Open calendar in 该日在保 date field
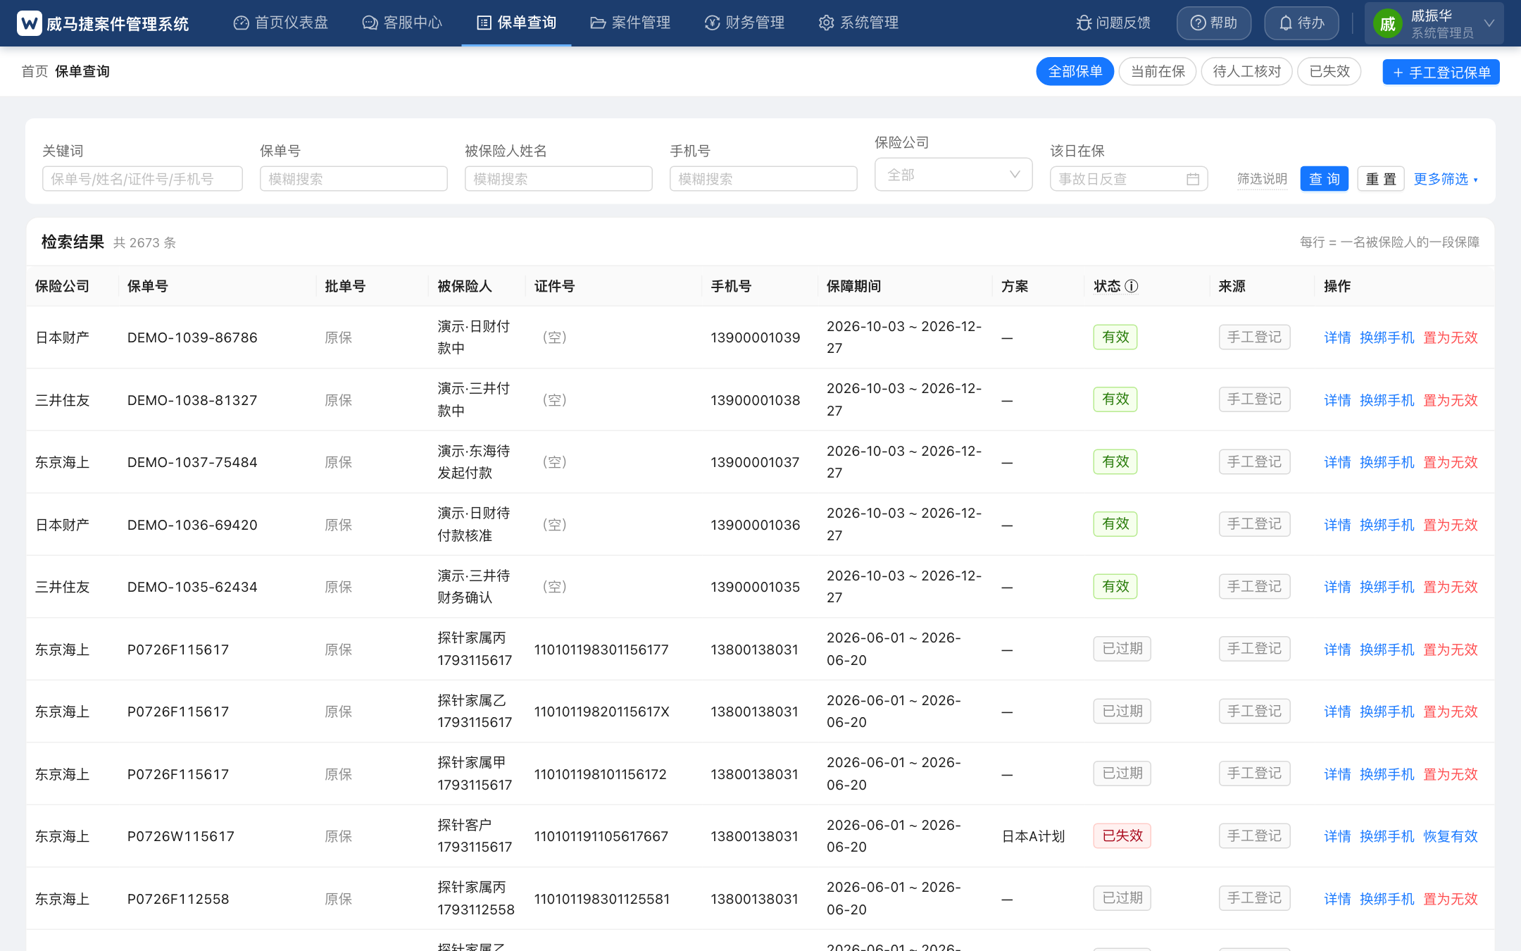Screen dimensions: 1521x951 [1192, 179]
